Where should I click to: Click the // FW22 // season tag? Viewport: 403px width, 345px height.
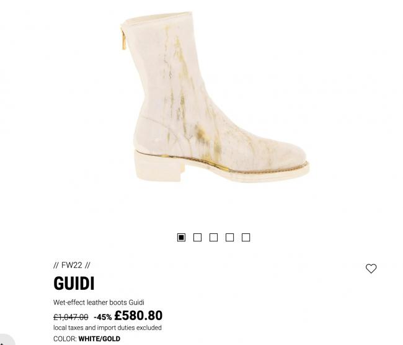[x=72, y=265]
